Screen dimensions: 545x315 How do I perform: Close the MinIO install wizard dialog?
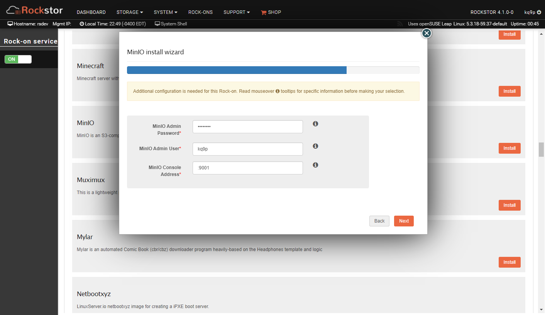426,33
